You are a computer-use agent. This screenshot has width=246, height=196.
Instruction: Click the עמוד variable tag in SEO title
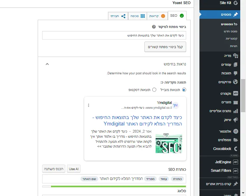tap(164, 179)
